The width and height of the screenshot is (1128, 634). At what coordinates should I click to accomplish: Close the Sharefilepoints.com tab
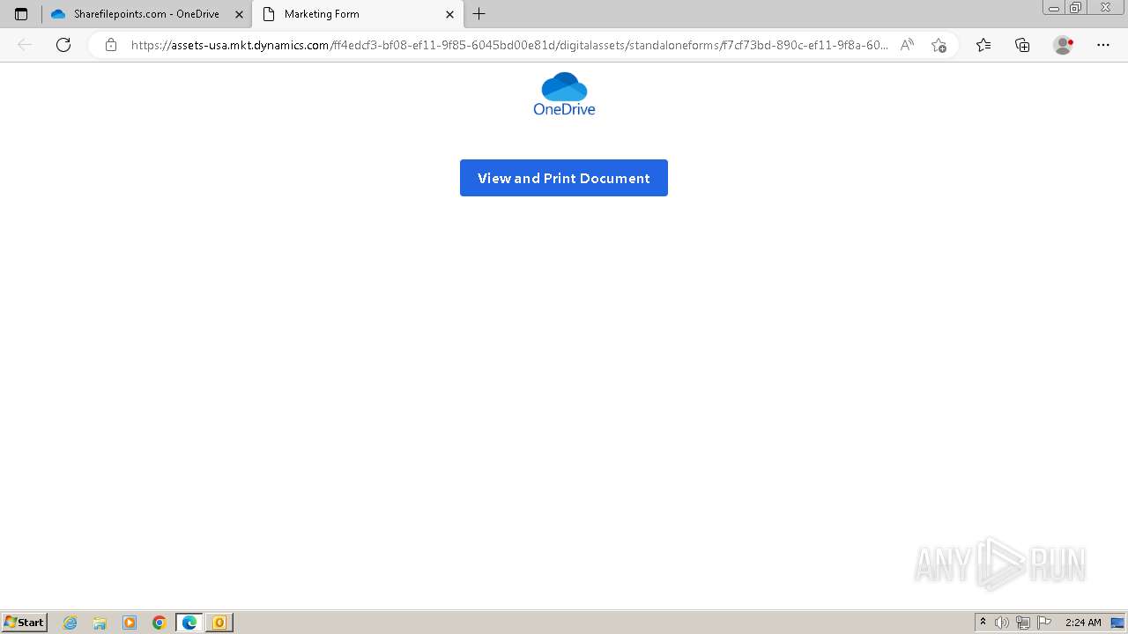tap(239, 14)
